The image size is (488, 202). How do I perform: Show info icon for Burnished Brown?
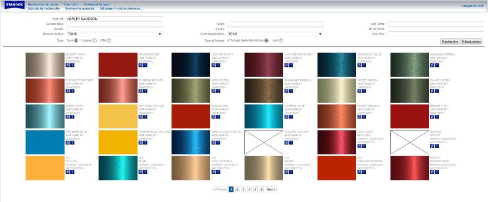(x=291, y=91)
